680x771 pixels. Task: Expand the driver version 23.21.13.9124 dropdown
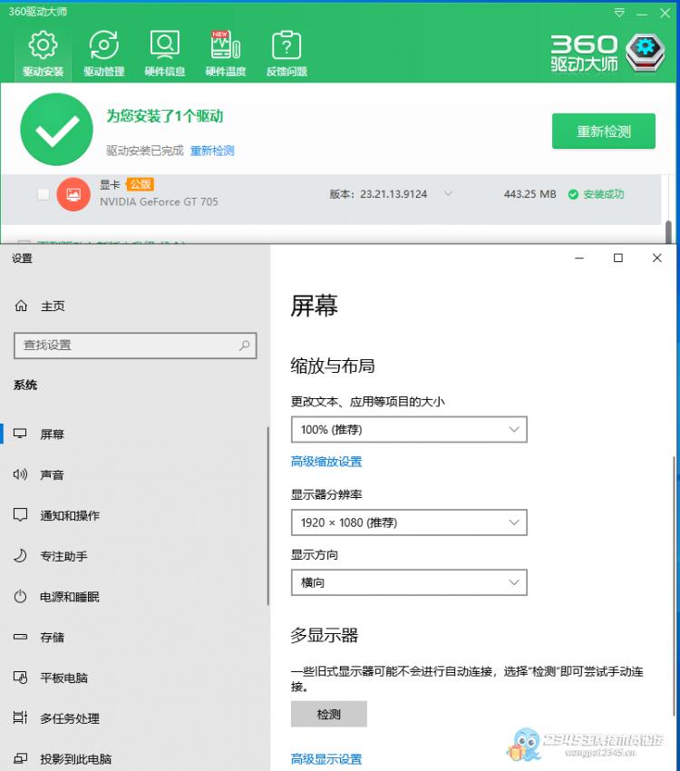(448, 194)
